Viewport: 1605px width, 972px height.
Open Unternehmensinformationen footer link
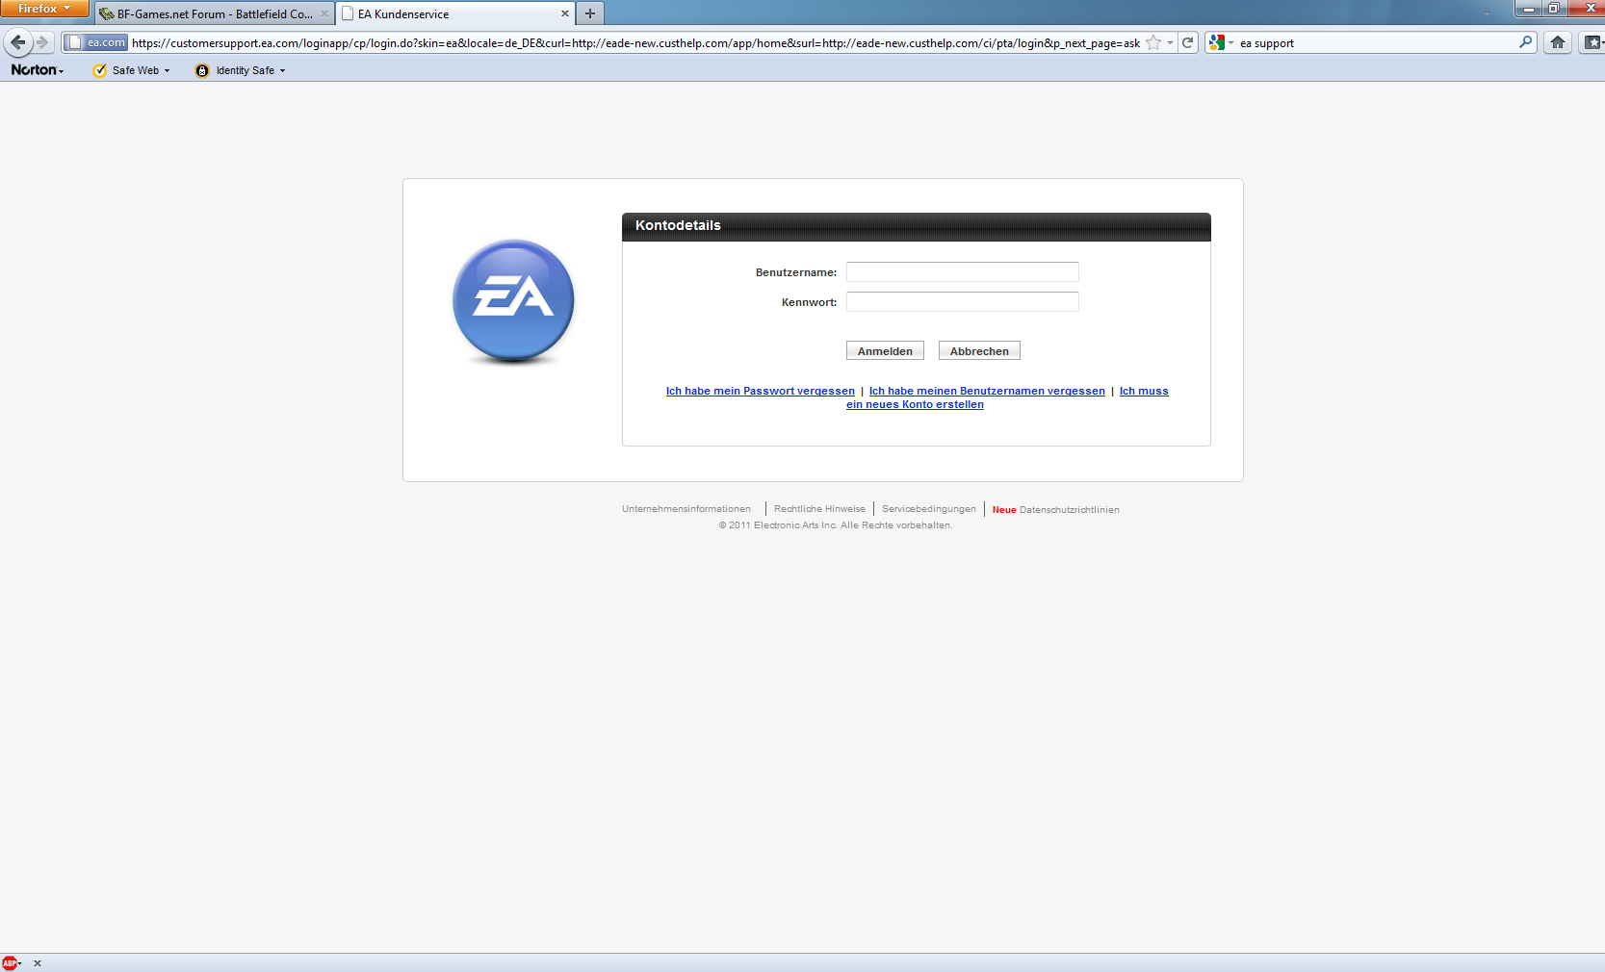[x=686, y=509]
